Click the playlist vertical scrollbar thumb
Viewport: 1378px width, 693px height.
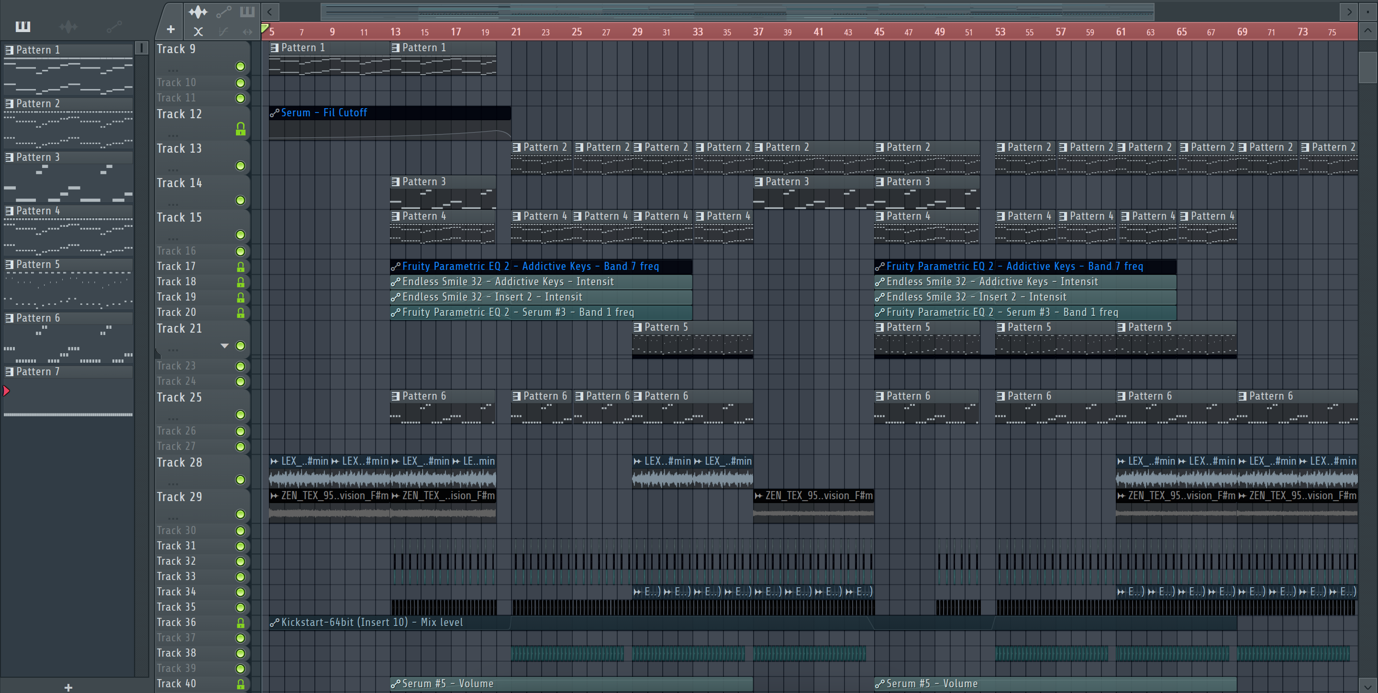1368,67
